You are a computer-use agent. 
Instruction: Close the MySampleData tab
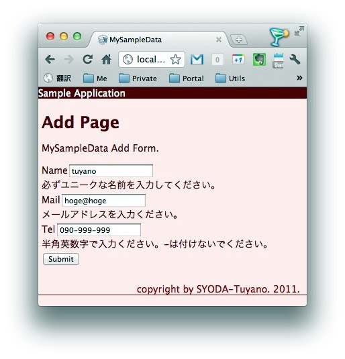click(219, 40)
